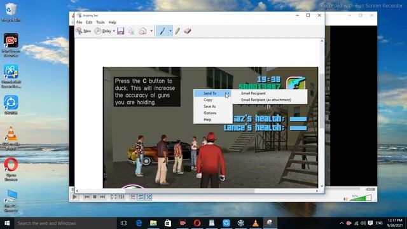The image size is (407, 229).
Task: Select the SHAREit desktop icon
Action: click(11, 105)
